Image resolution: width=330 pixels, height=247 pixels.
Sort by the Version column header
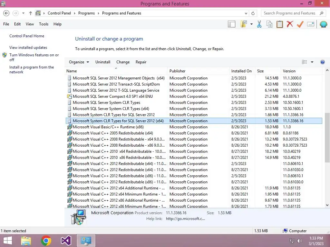coord(301,71)
